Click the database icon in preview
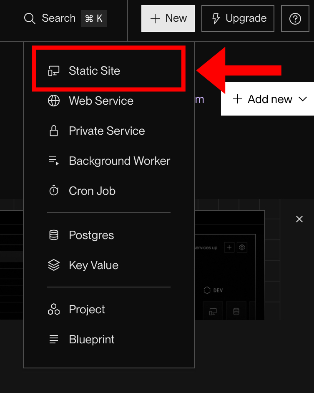 tap(236, 312)
